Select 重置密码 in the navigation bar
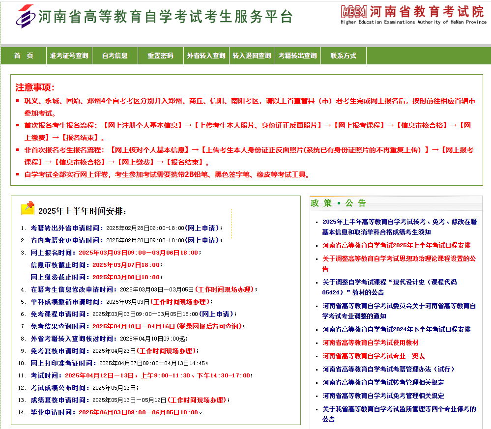The image size is (491, 429). click(x=160, y=56)
